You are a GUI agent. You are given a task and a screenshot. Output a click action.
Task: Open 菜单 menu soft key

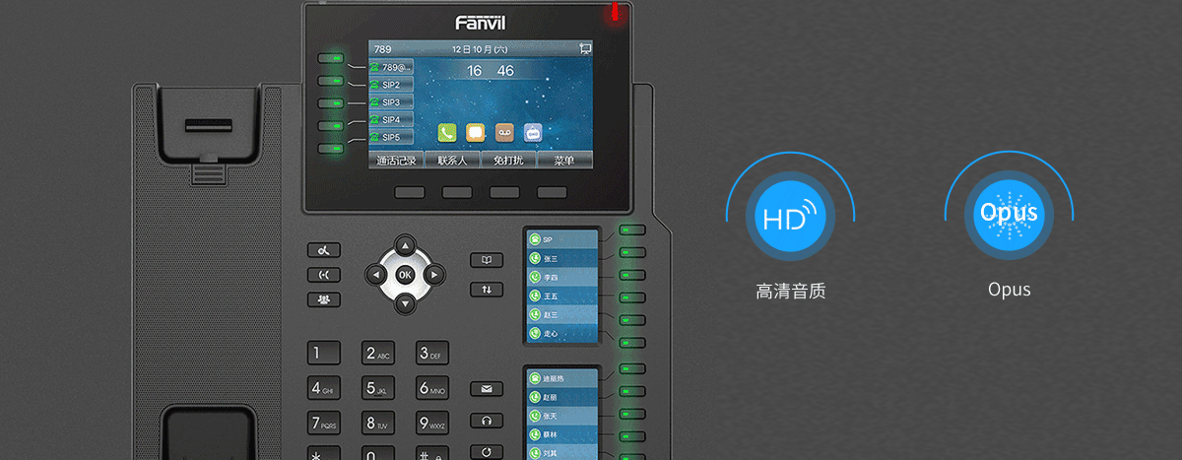point(564,160)
